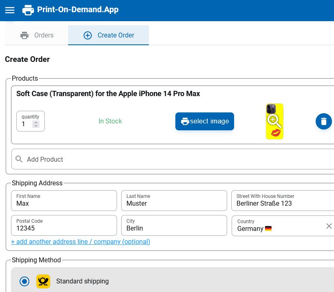Viewport: 334px width, 292px height.
Task: Click the City field containing Berlin
Action: point(174,226)
